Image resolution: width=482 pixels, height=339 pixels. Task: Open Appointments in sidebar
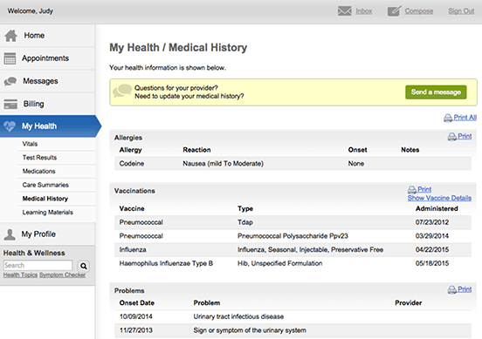pyautogui.click(x=48, y=58)
